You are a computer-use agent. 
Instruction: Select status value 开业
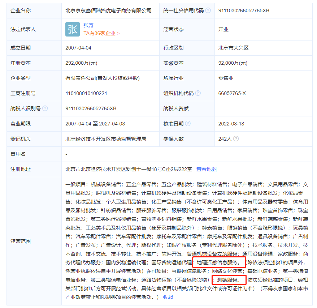[223, 29]
